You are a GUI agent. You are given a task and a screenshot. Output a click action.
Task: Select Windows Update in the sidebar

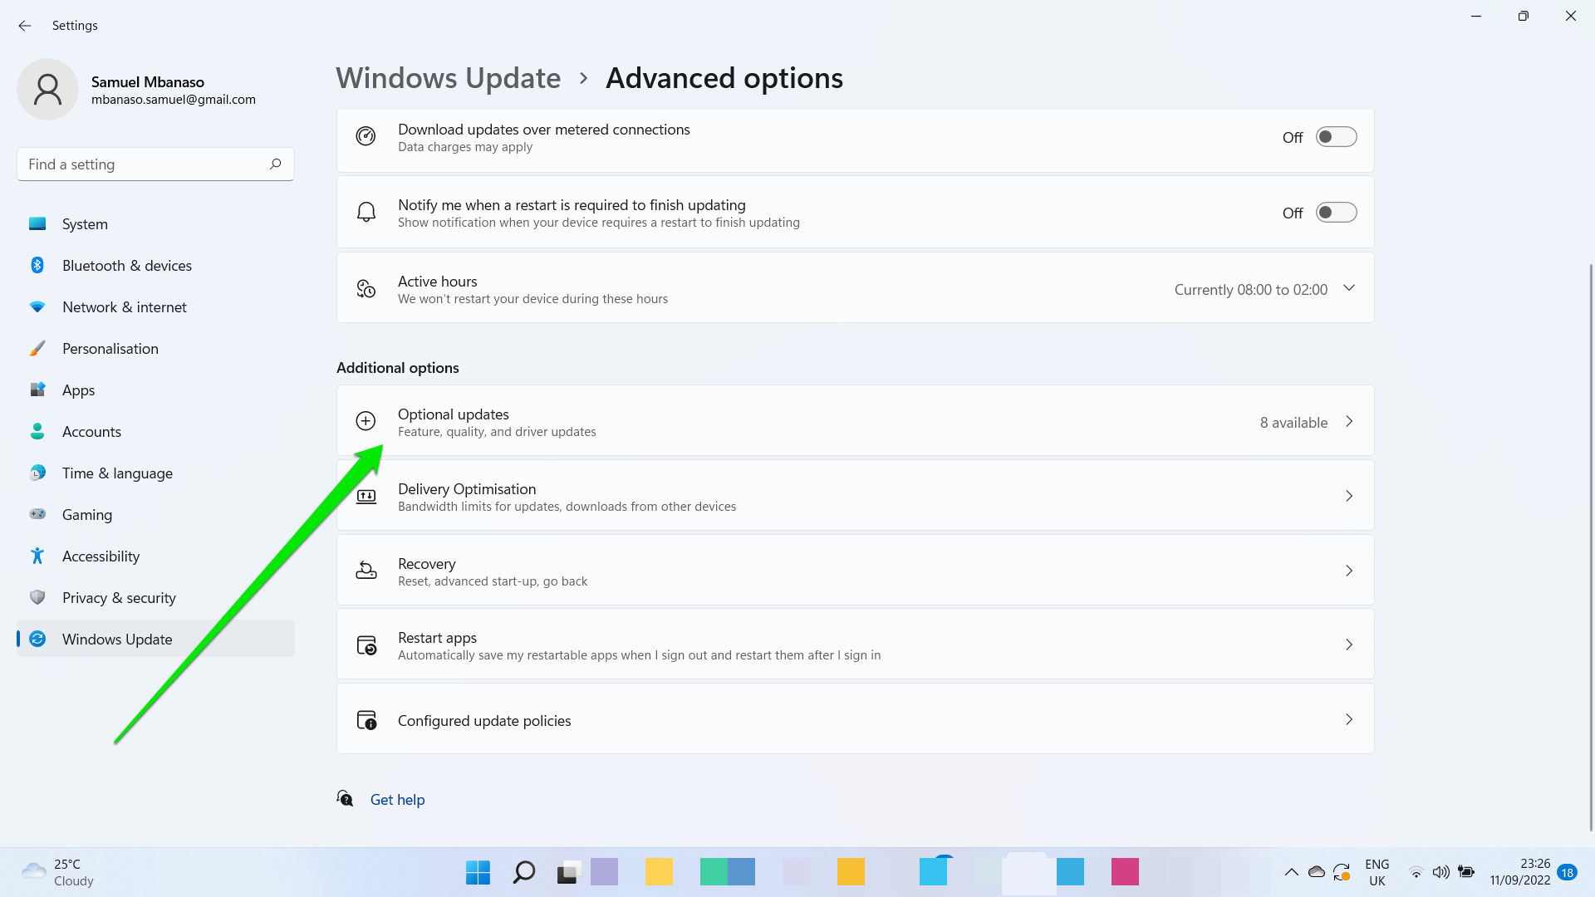click(116, 639)
